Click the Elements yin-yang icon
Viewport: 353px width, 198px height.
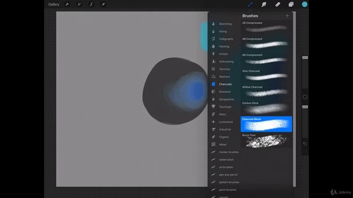coord(213,92)
